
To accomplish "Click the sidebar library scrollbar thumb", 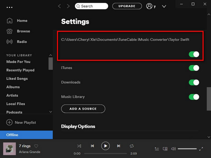I will [51, 64].
